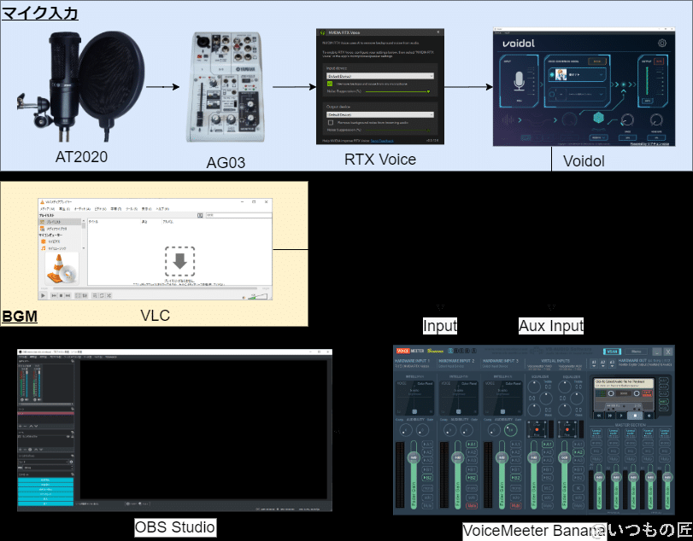Open the VoiceMeeter Menu button
693x541 pixels.
(x=637, y=351)
